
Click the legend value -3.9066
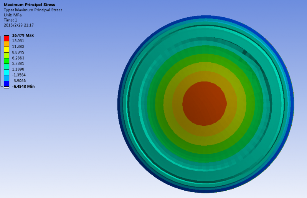click(x=19, y=81)
